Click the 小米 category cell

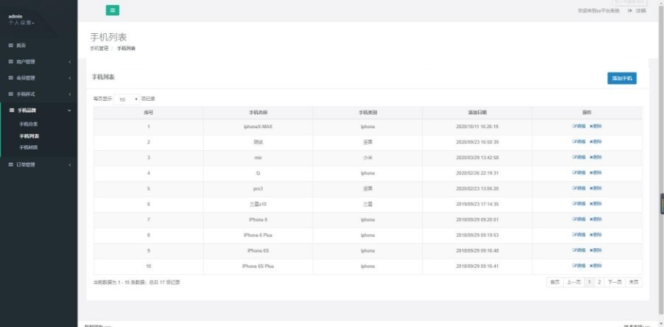point(367,158)
